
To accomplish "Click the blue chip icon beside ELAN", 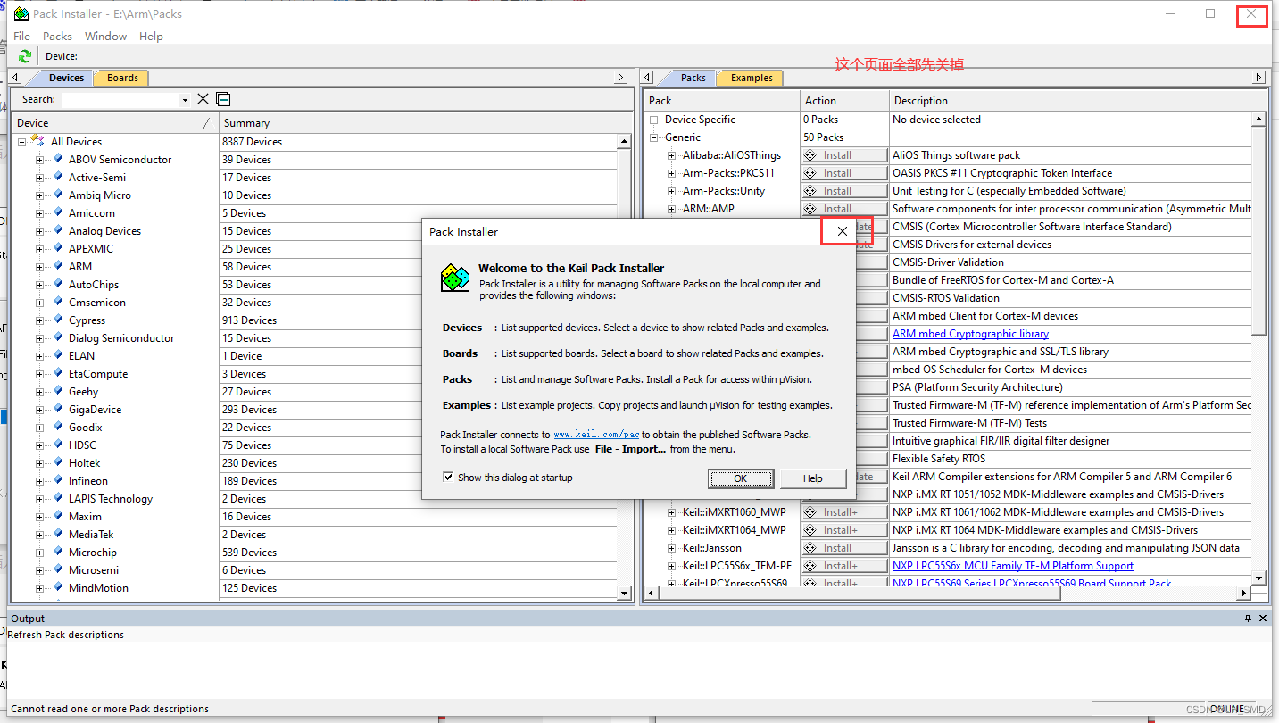I will (59, 355).
